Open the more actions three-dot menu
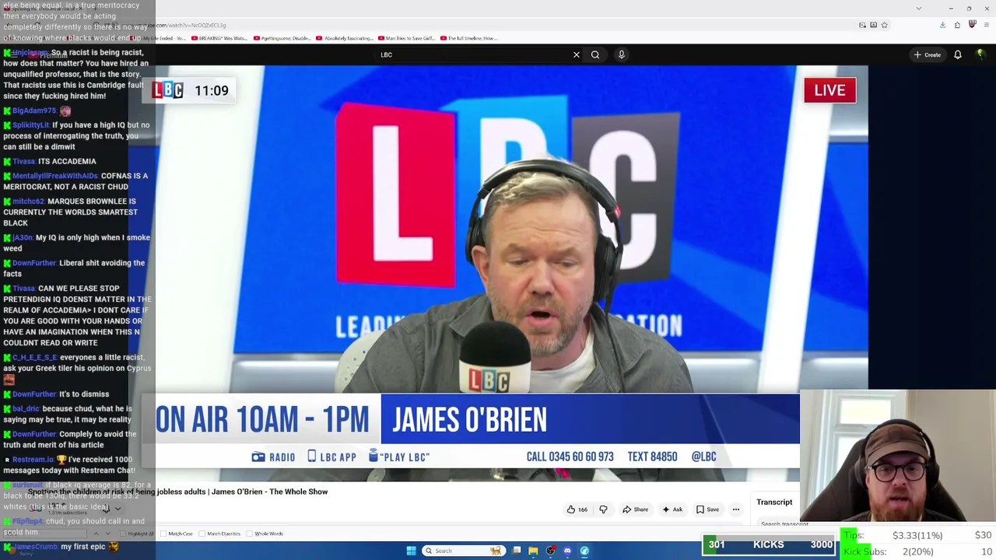The height and width of the screenshot is (560, 996). 735,509
